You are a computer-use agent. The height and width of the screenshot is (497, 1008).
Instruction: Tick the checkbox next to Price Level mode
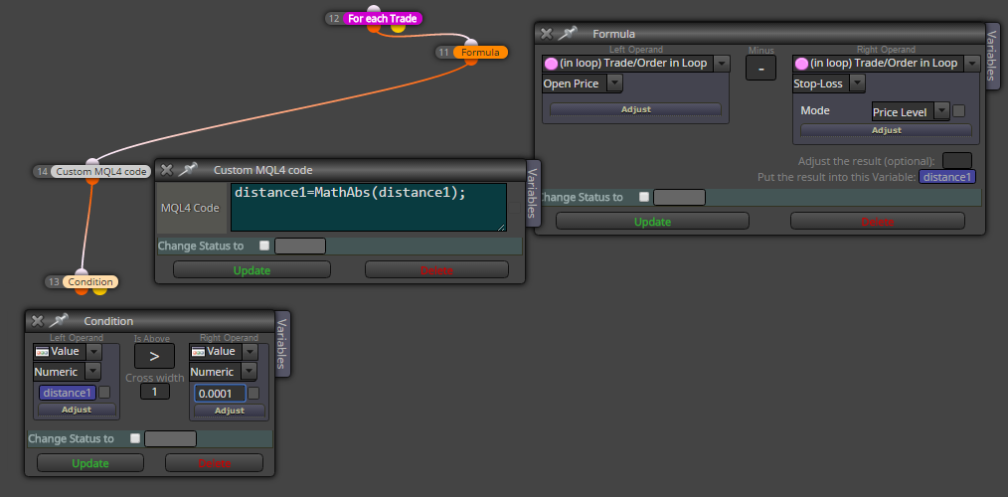958,111
